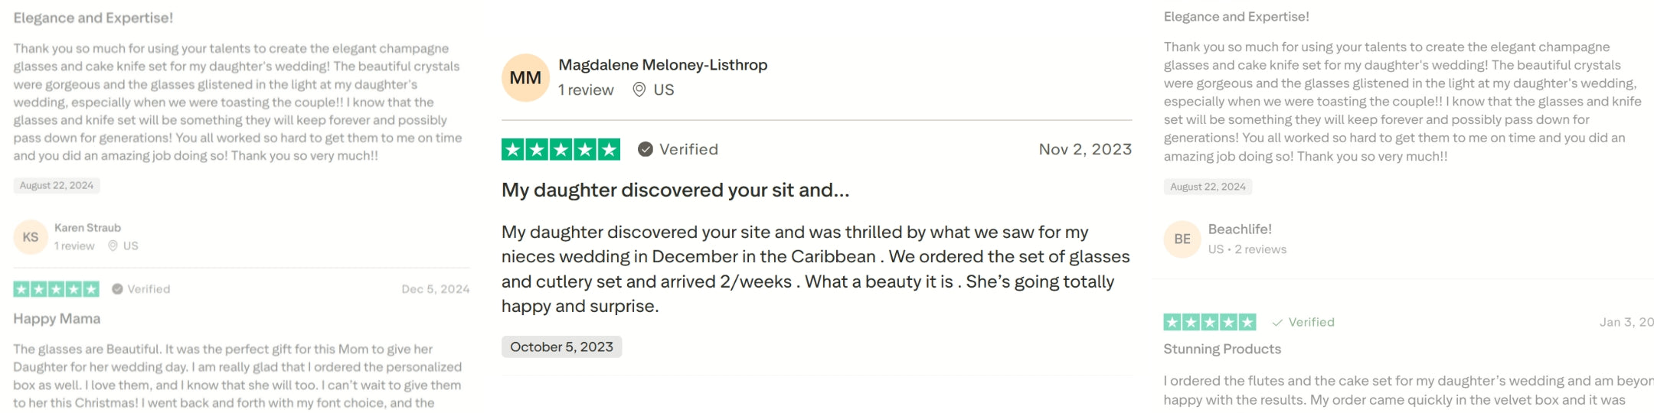Click the October 5, 2023 date tag
The width and height of the screenshot is (1654, 413).
click(561, 347)
